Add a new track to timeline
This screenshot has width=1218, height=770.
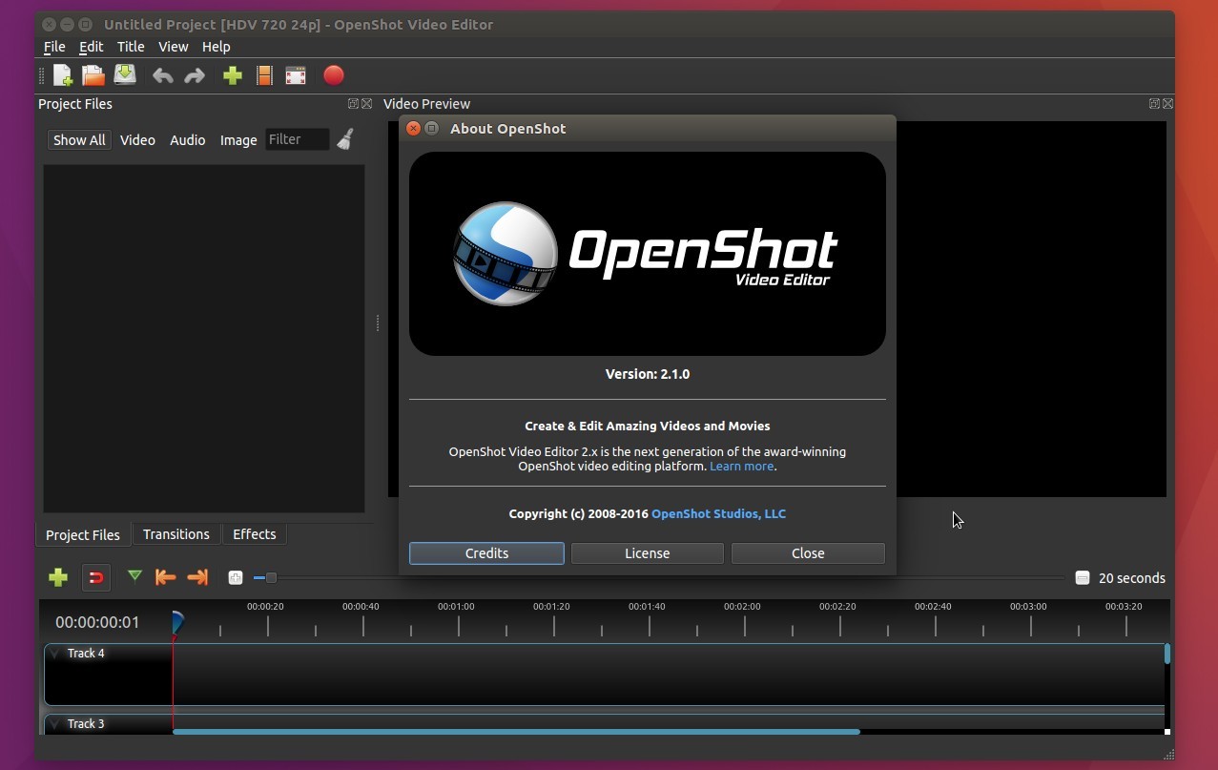[57, 577]
